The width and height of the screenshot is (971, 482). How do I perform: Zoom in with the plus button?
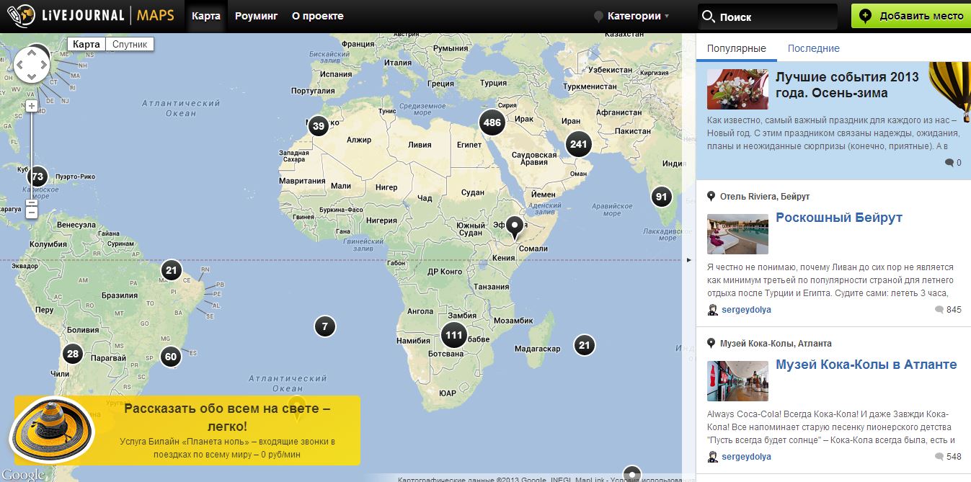click(32, 106)
